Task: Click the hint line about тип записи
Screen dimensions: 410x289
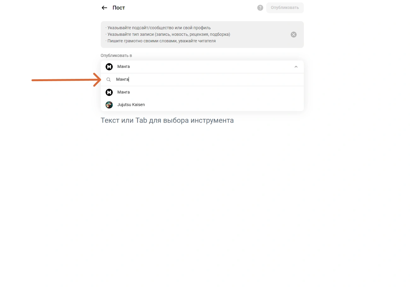Action: click(168, 34)
